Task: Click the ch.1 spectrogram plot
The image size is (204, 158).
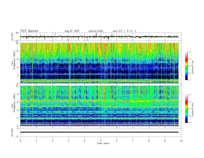Action: 99,63
